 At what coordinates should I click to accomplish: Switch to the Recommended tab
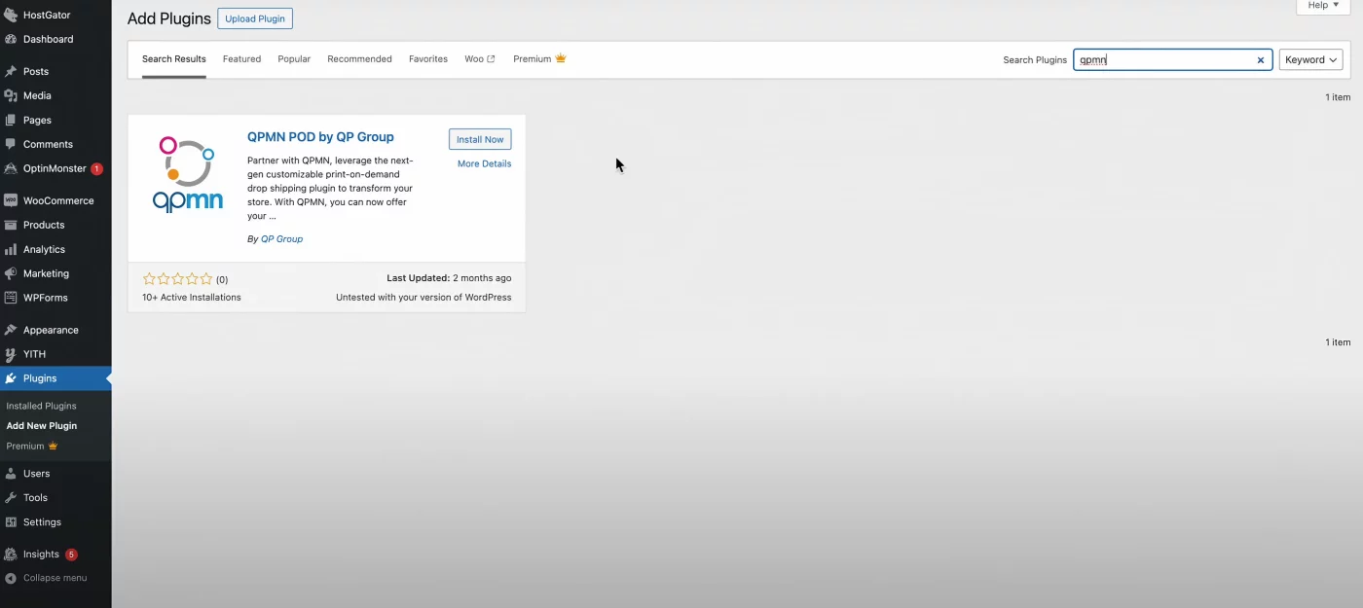click(x=359, y=59)
